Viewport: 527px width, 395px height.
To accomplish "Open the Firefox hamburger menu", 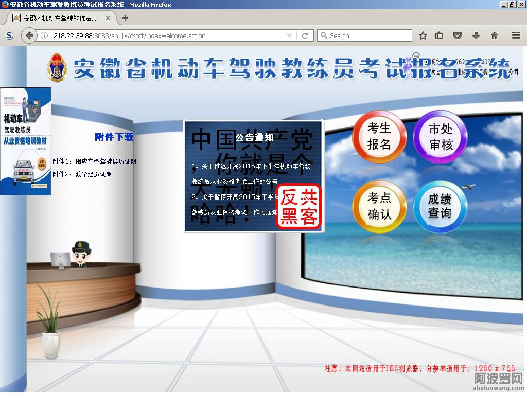I will pyautogui.click(x=516, y=35).
